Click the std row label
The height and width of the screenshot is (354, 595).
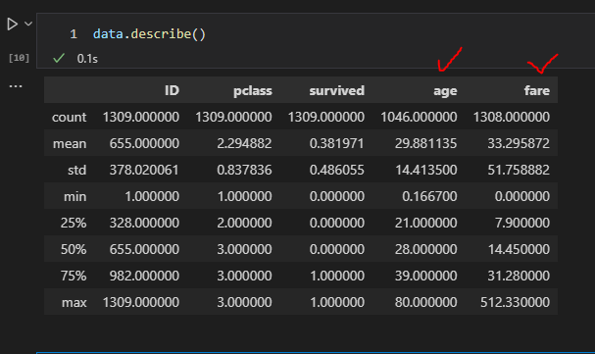[77, 170]
